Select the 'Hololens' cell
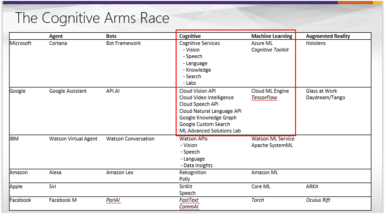Viewport: 385px width, 214px height. [x=316, y=43]
